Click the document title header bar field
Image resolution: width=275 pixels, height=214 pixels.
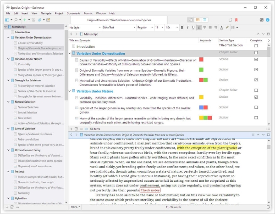click(119, 20)
